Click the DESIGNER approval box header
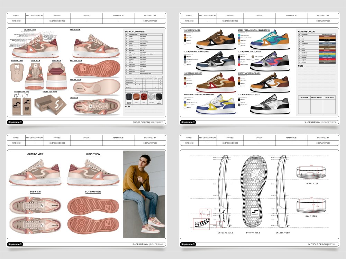The width and height of the screenshot is (346, 259). [304, 97]
